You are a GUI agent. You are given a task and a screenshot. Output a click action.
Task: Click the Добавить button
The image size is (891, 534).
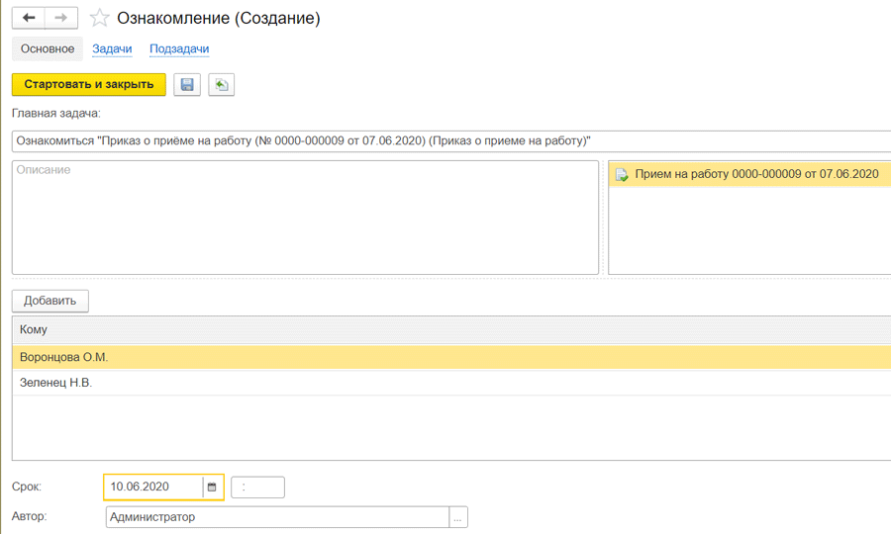point(50,301)
